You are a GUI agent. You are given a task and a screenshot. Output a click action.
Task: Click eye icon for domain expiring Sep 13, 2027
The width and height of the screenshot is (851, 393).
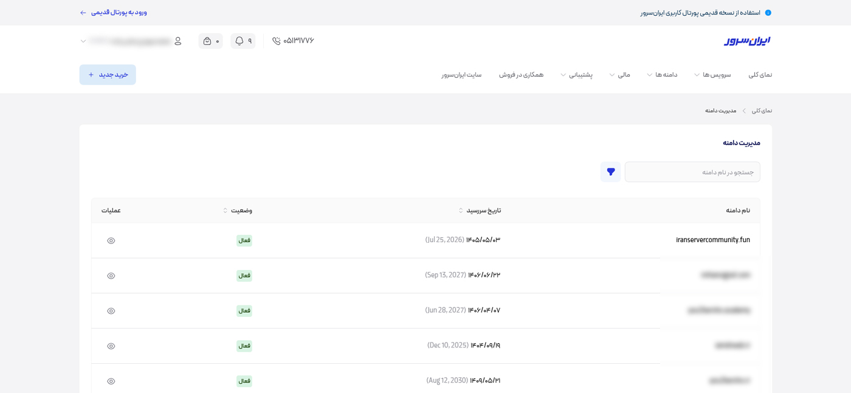[111, 276]
